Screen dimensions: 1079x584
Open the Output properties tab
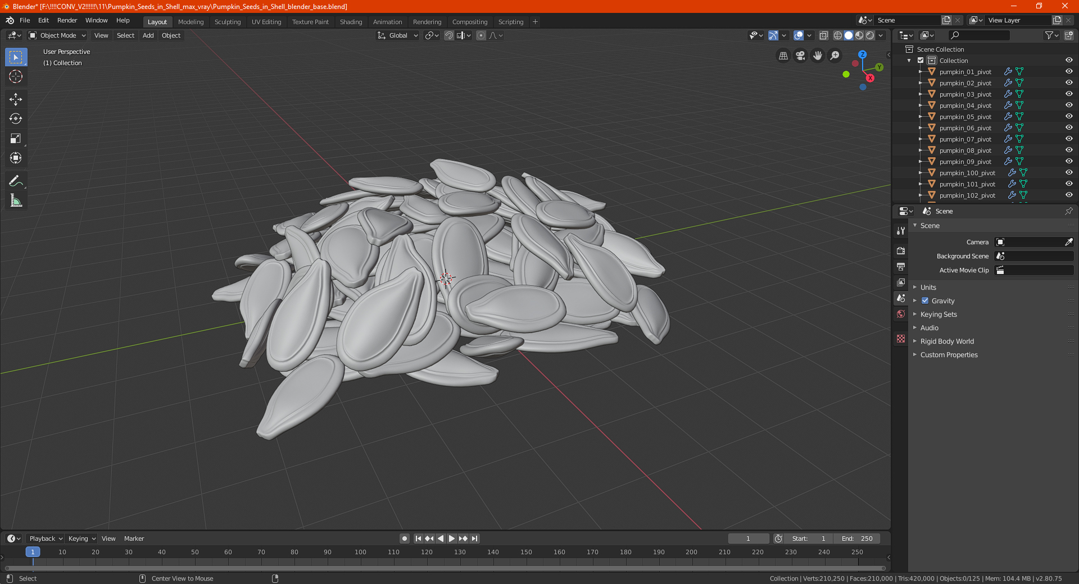(x=901, y=266)
